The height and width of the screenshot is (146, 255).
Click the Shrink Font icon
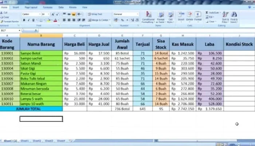coord(57,14)
